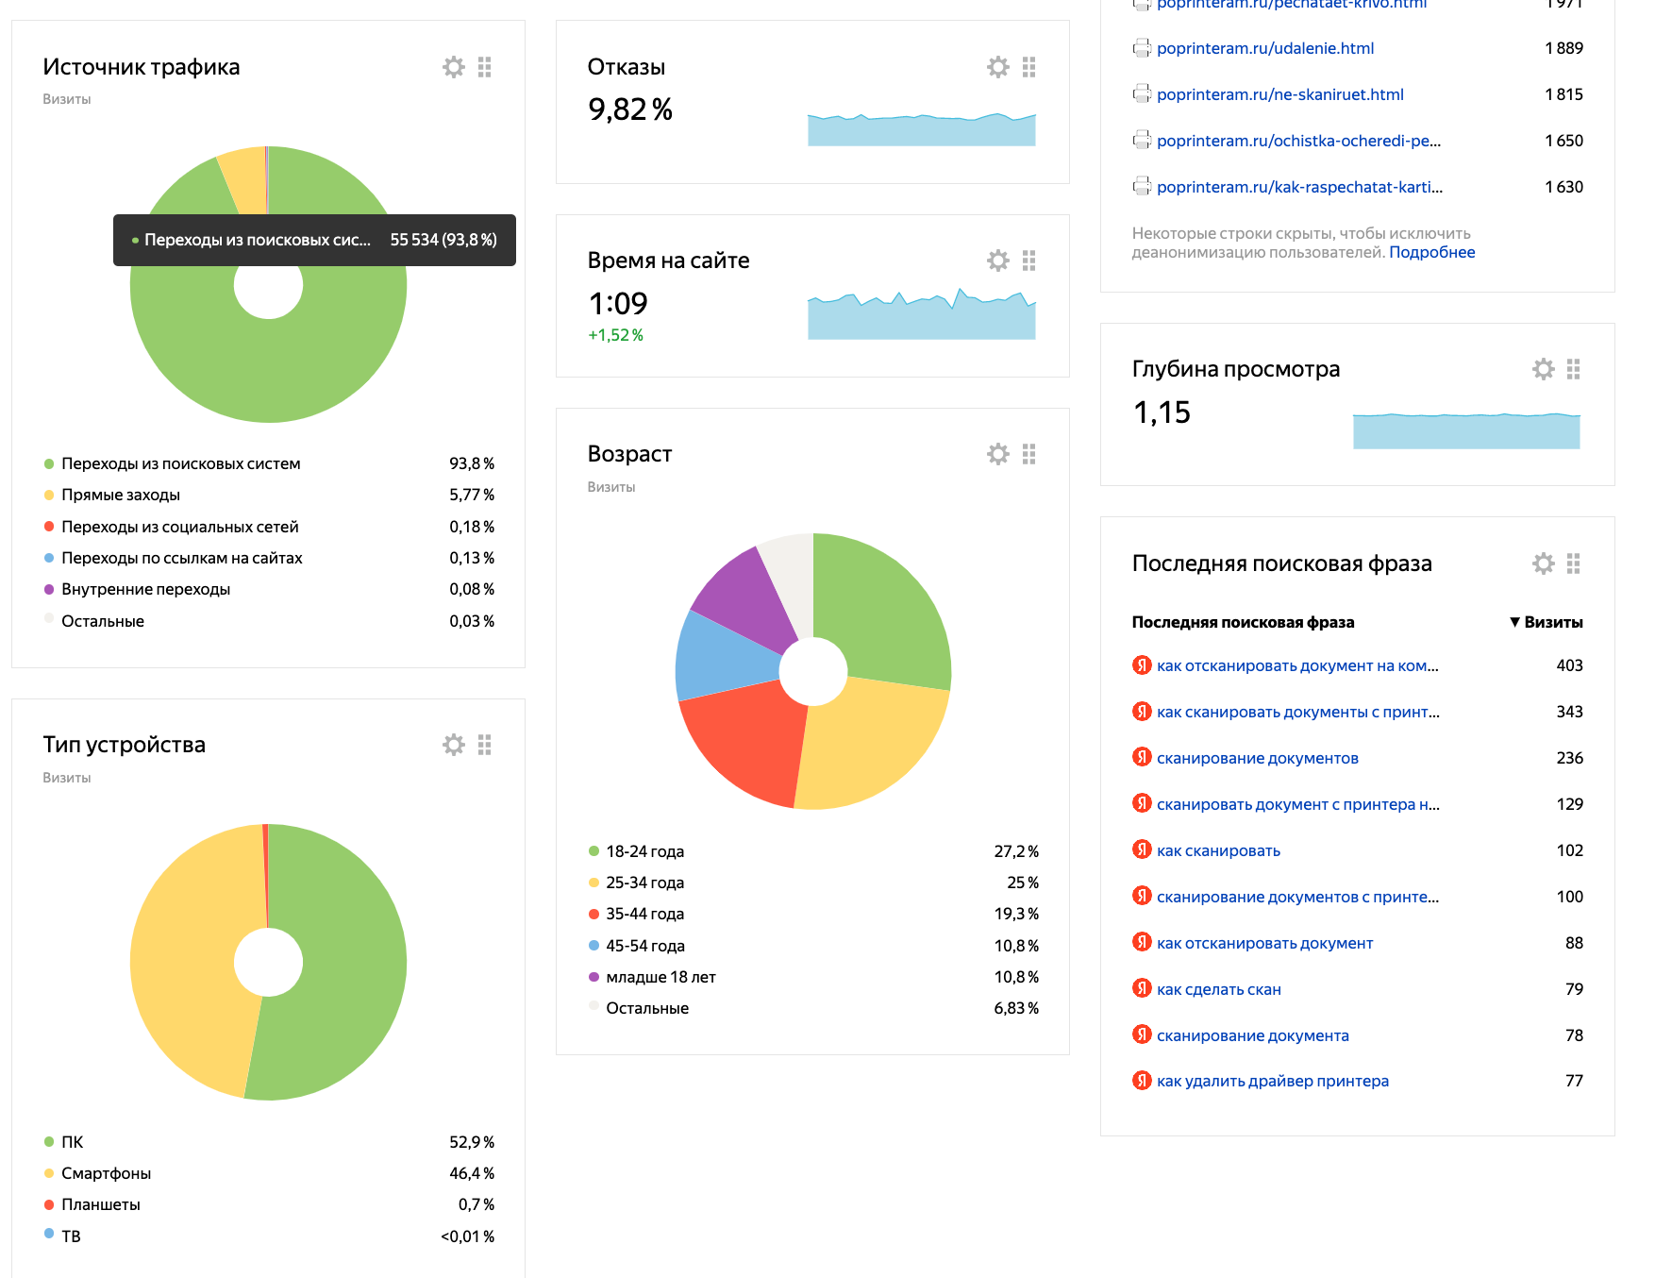The height and width of the screenshot is (1278, 1672).
Task: Open 'Подробнее' link about hidden rows
Action: 1431,252
